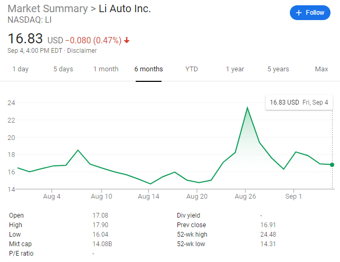Click the Aug 26 peak on the chart line

[x=247, y=108]
